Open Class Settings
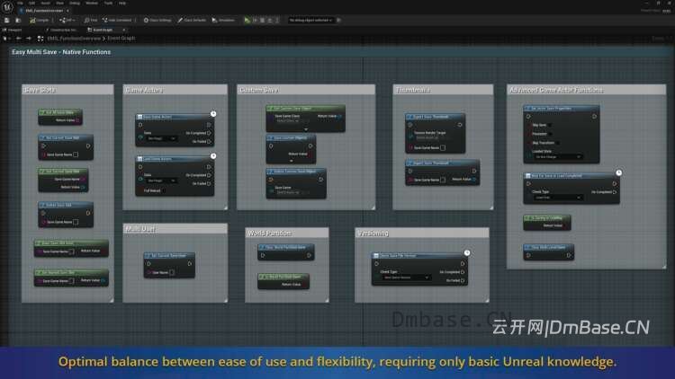Screen dimensions: 675x379 point(157,20)
